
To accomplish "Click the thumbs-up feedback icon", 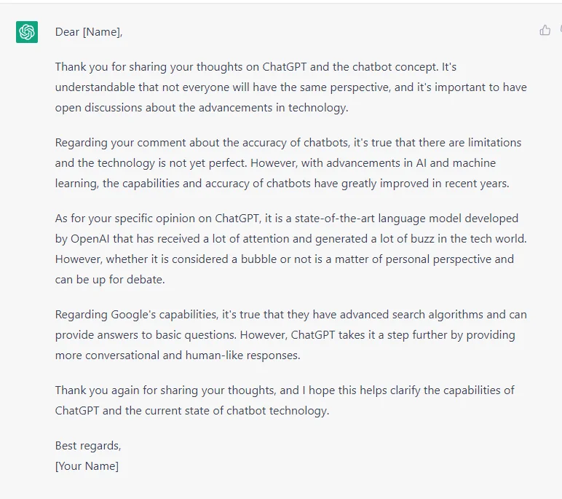I will (x=545, y=30).
